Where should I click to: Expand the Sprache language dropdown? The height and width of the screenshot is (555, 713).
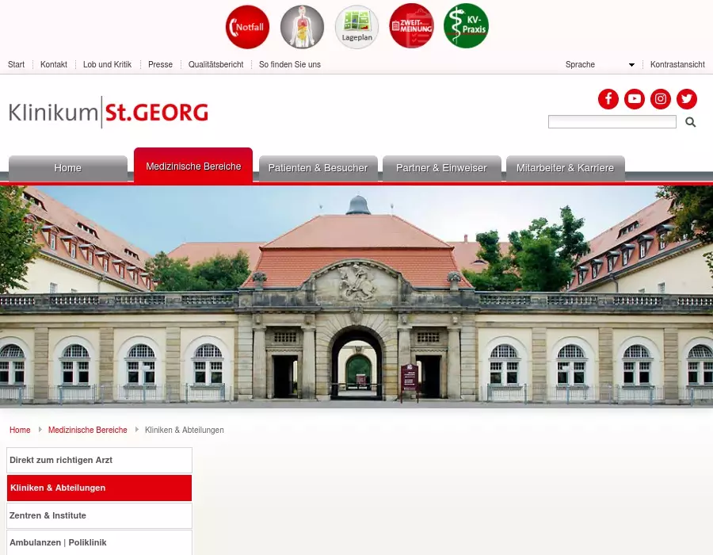pyautogui.click(x=600, y=64)
